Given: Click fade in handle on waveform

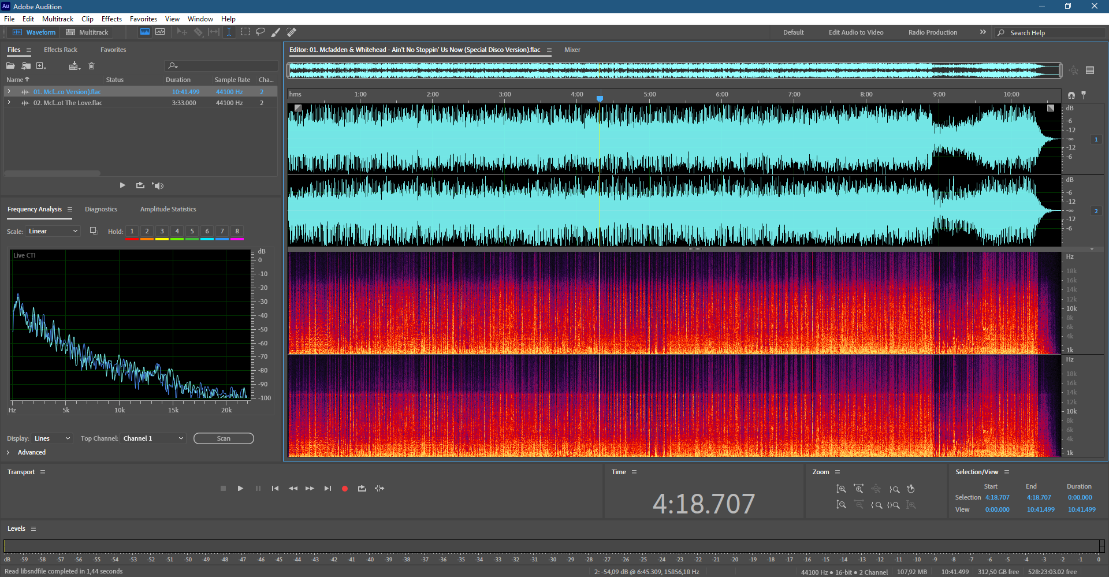Looking at the screenshot, I should pyautogui.click(x=298, y=108).
